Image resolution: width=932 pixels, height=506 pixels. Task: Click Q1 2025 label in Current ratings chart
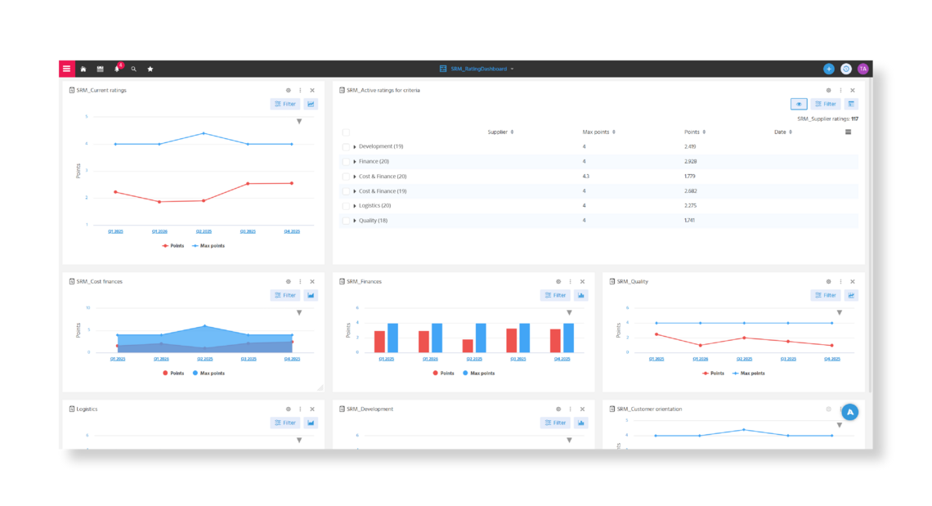(x=114, y=231)
